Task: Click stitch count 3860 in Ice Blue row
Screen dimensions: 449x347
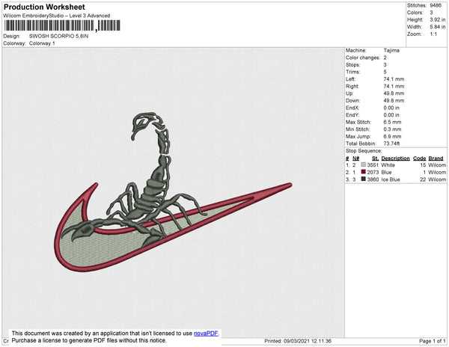Action: click(373, 179)
